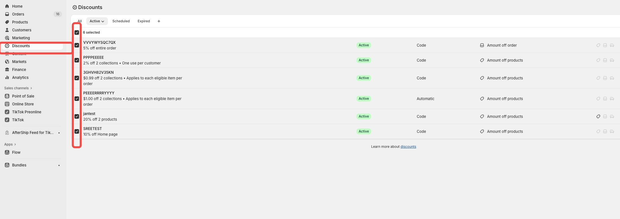Expand the Apps section chevron
Screen dimensions: 620x219
[15, 144]
